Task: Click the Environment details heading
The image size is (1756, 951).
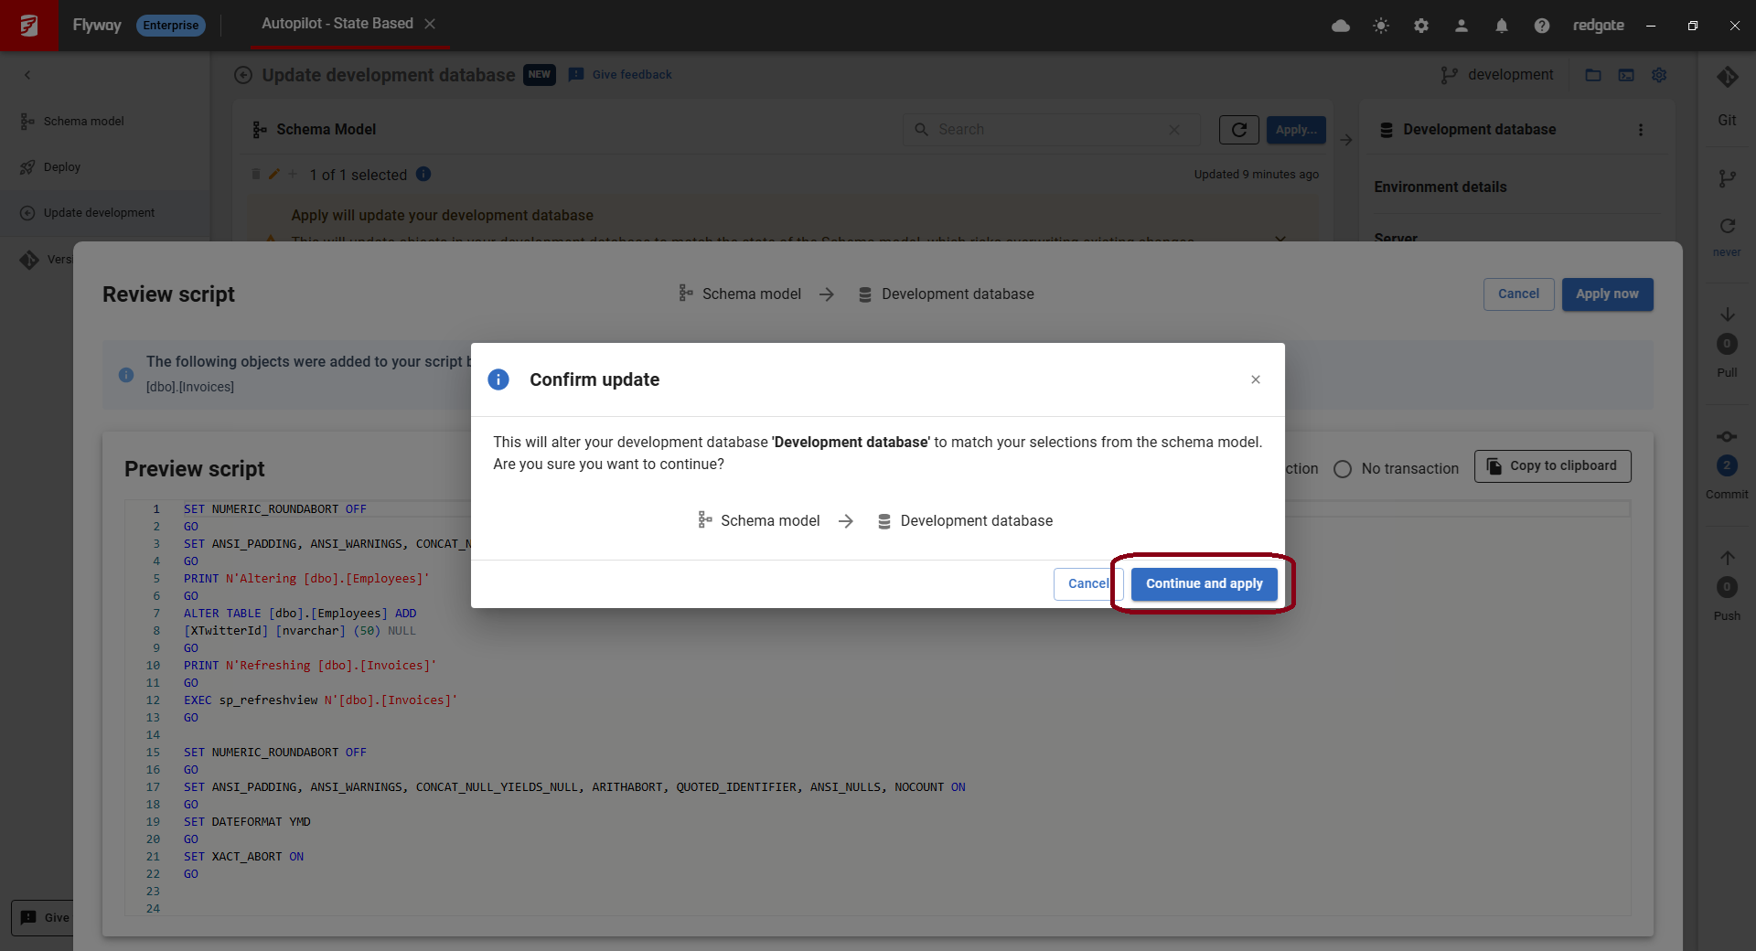Action: (x=1440, y=187)
